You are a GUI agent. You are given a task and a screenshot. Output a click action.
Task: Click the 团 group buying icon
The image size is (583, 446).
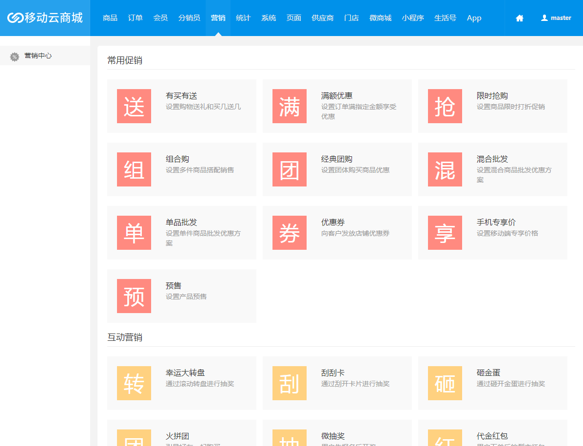[x=290, y=169]
